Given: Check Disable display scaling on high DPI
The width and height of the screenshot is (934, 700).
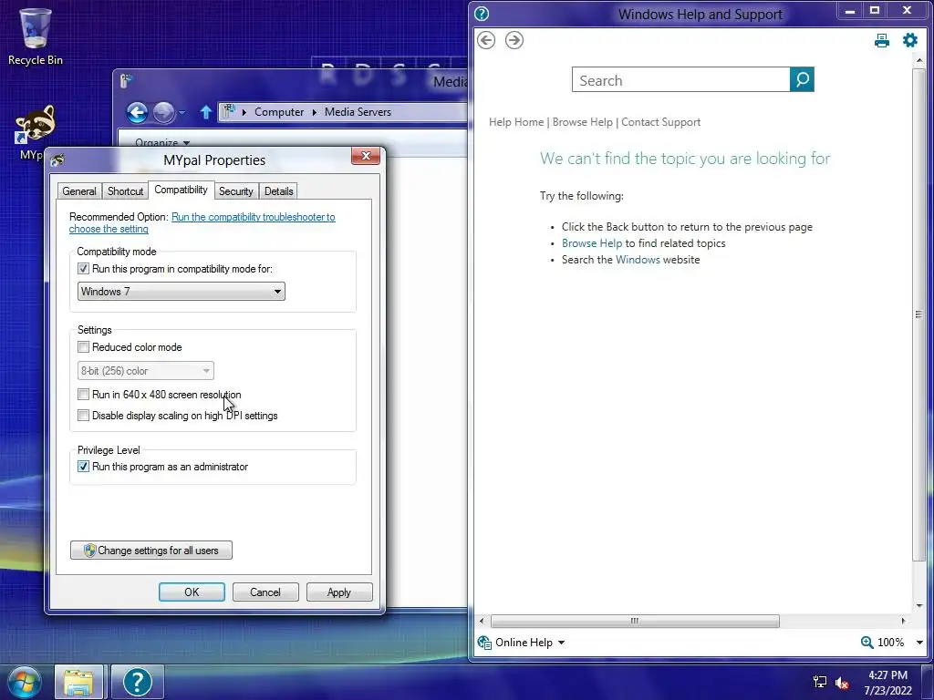Looking at the screenshot, I should (x=83, y=415).
